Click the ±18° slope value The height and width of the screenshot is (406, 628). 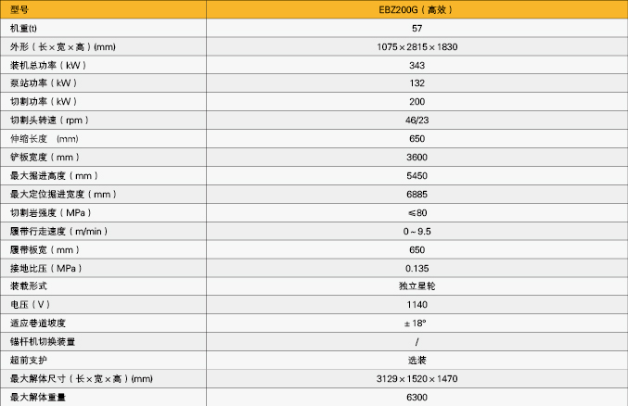click(417, 324)
